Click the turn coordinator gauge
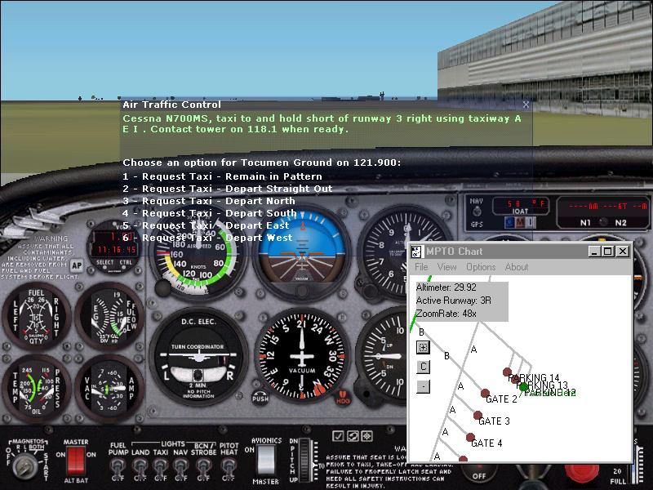The height and width of the screenshot is (490, 653). [x=198, y=357]
